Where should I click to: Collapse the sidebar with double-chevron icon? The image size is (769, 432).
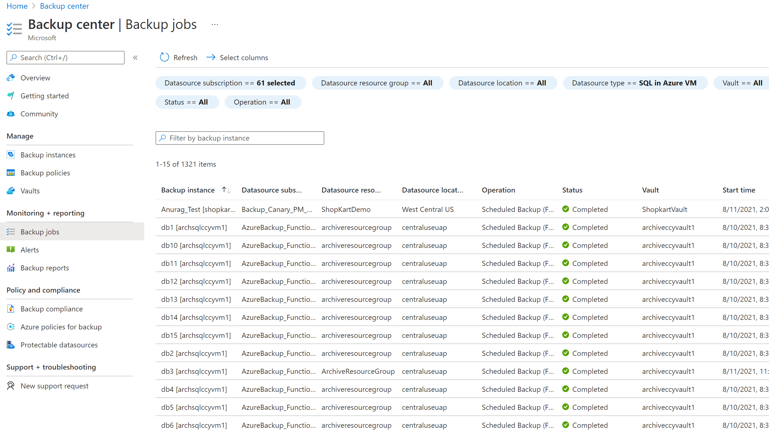click(x=135, y=58)
